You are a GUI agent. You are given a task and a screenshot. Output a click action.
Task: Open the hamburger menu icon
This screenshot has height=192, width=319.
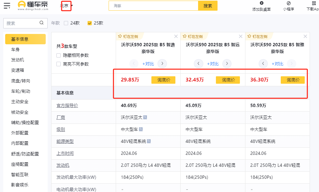tap(7, 5)
